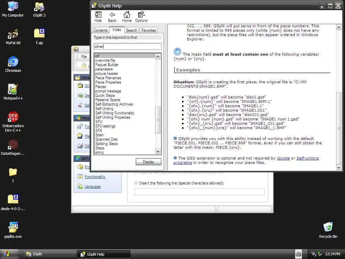This screenshot has width=345, height=259.
Task: Open the dmde-4-0-2 archive icon
Action: pos(13,203)
